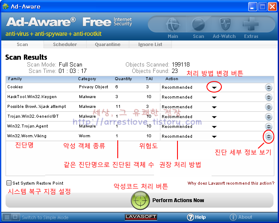Click the Privacy Object category cell
The height and width of the screenshot is (223, 279).
[93, 87]
